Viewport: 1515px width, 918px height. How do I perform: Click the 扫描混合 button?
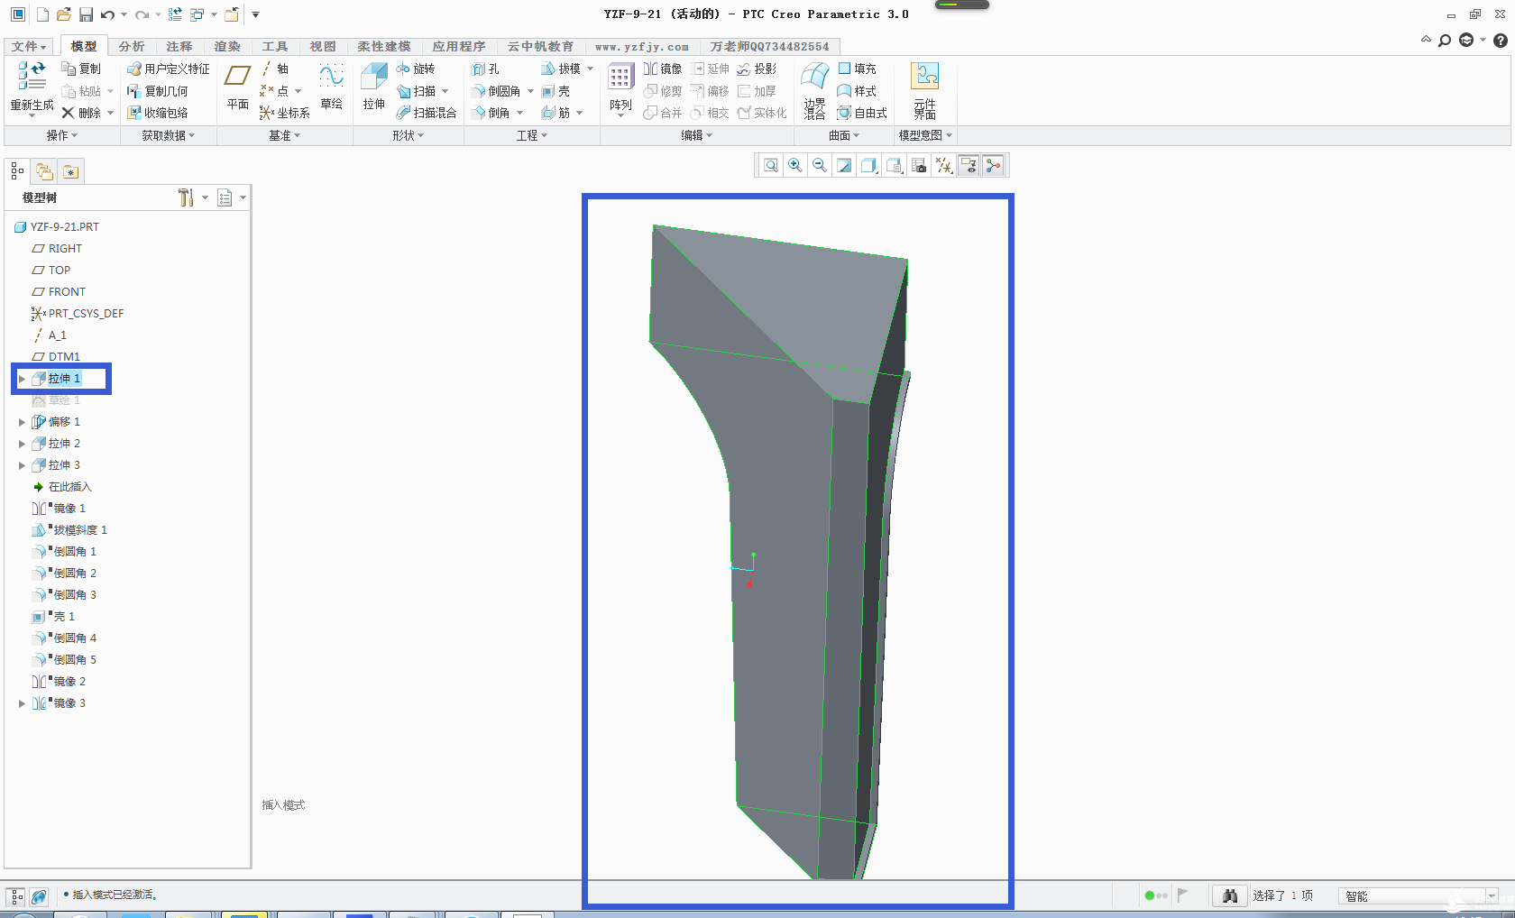coord(427,113)
